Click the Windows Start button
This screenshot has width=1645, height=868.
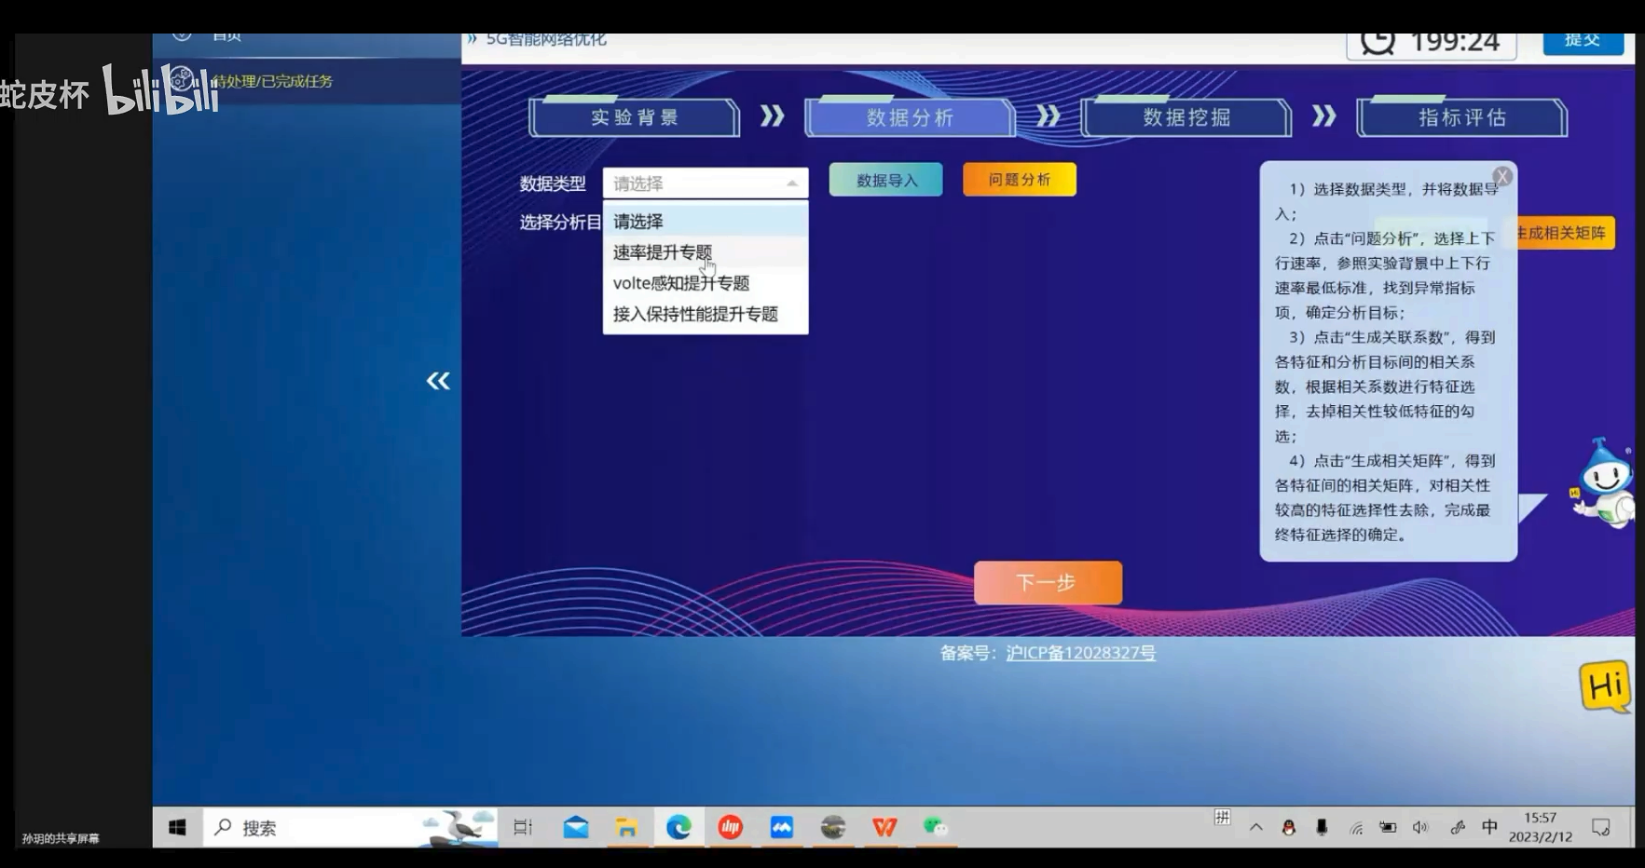[x=177, y=827]
